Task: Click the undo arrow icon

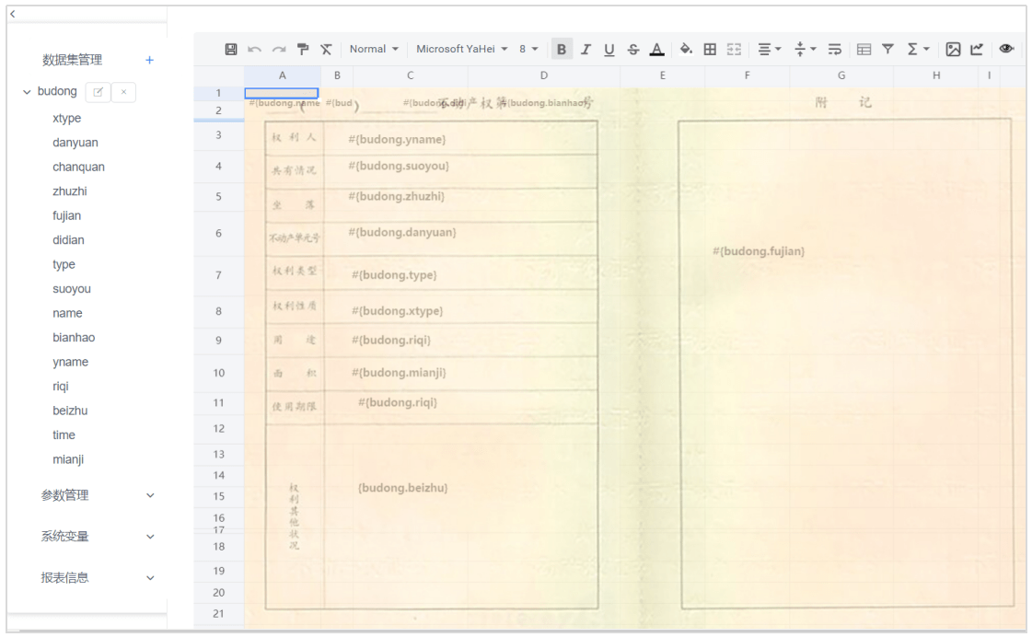Action: [x=255, y=50]
